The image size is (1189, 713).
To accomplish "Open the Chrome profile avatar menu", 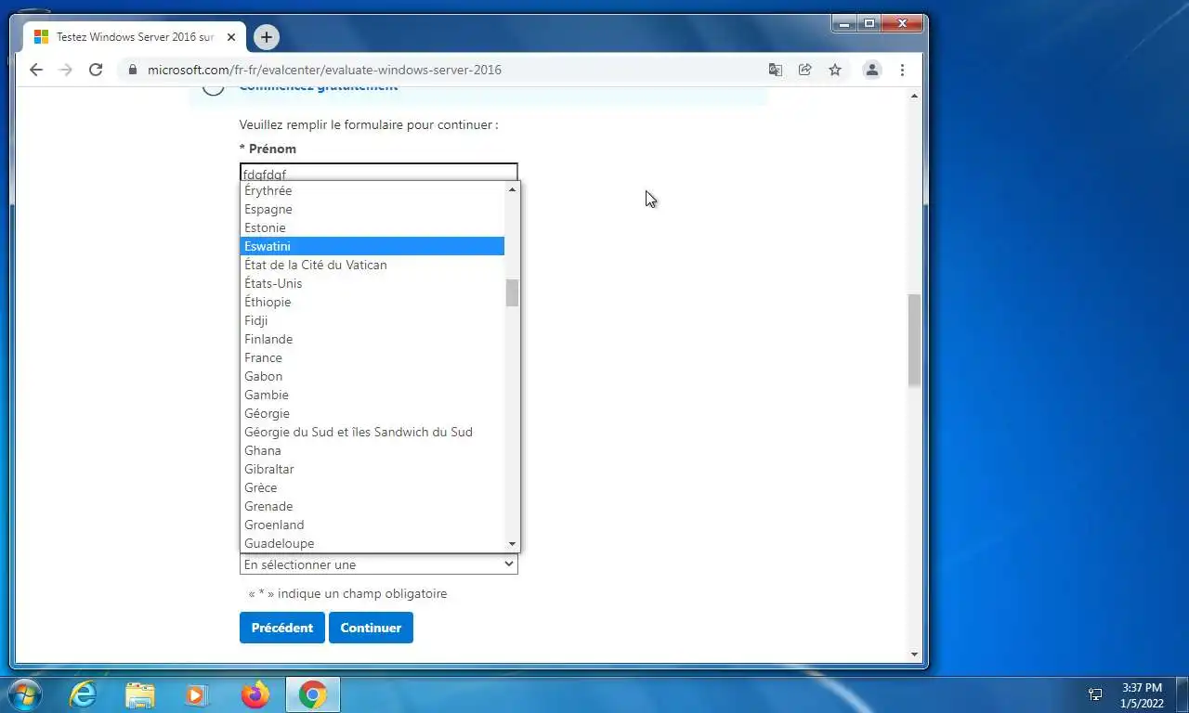I will (871, 70).
